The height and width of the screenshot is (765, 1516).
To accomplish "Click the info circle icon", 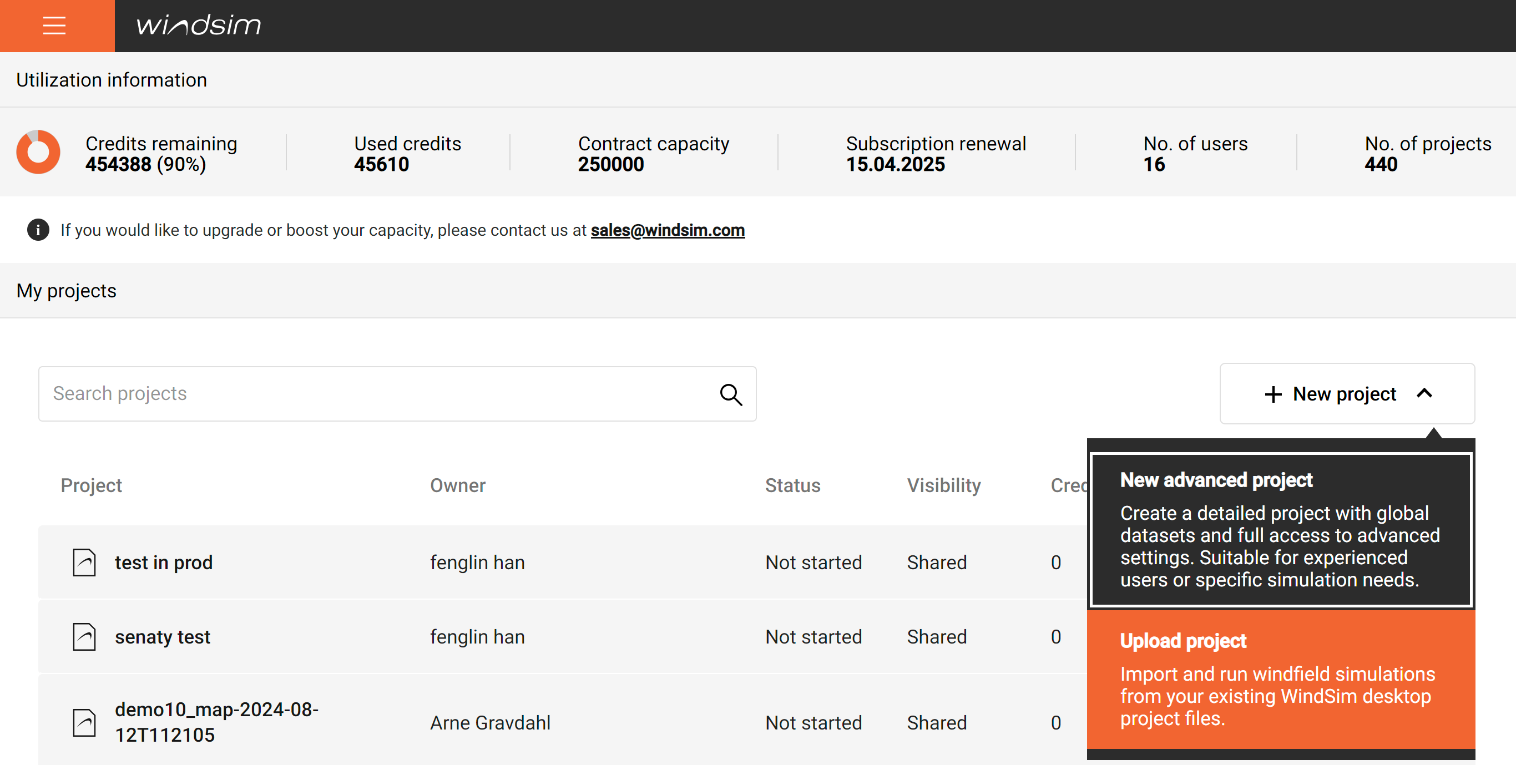I will click(x=38, y=230).
